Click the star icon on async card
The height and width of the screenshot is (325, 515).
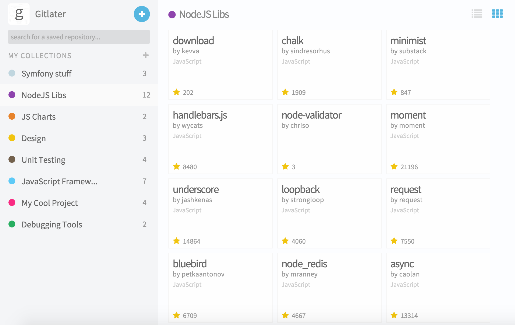[x=394, y=315]
